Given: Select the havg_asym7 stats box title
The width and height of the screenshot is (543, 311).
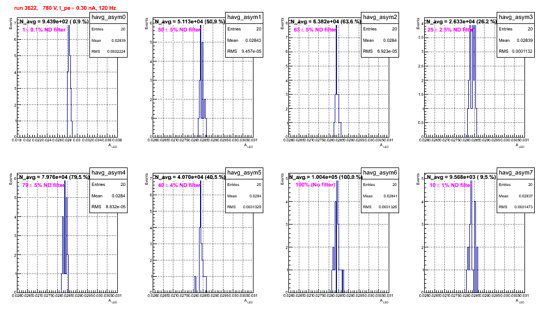Looking at the screenshot, I should coord(516,173).
